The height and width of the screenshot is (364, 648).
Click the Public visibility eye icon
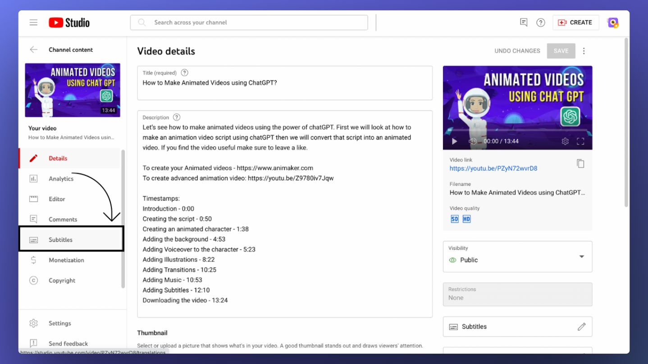453,260
